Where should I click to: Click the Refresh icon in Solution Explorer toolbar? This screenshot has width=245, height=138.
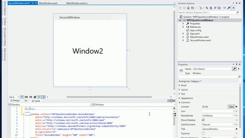211,8
